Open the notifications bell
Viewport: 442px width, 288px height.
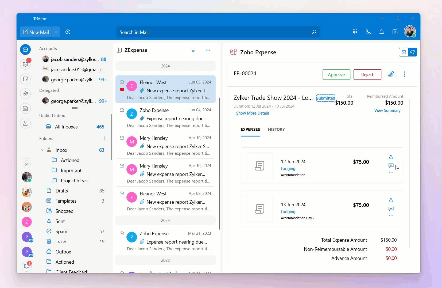pos(382,32)
